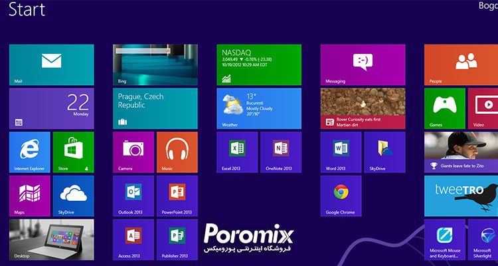Screen dimensions: 498x266
Task: Launch Access 2013 tile
Action: tap(133, 239)
